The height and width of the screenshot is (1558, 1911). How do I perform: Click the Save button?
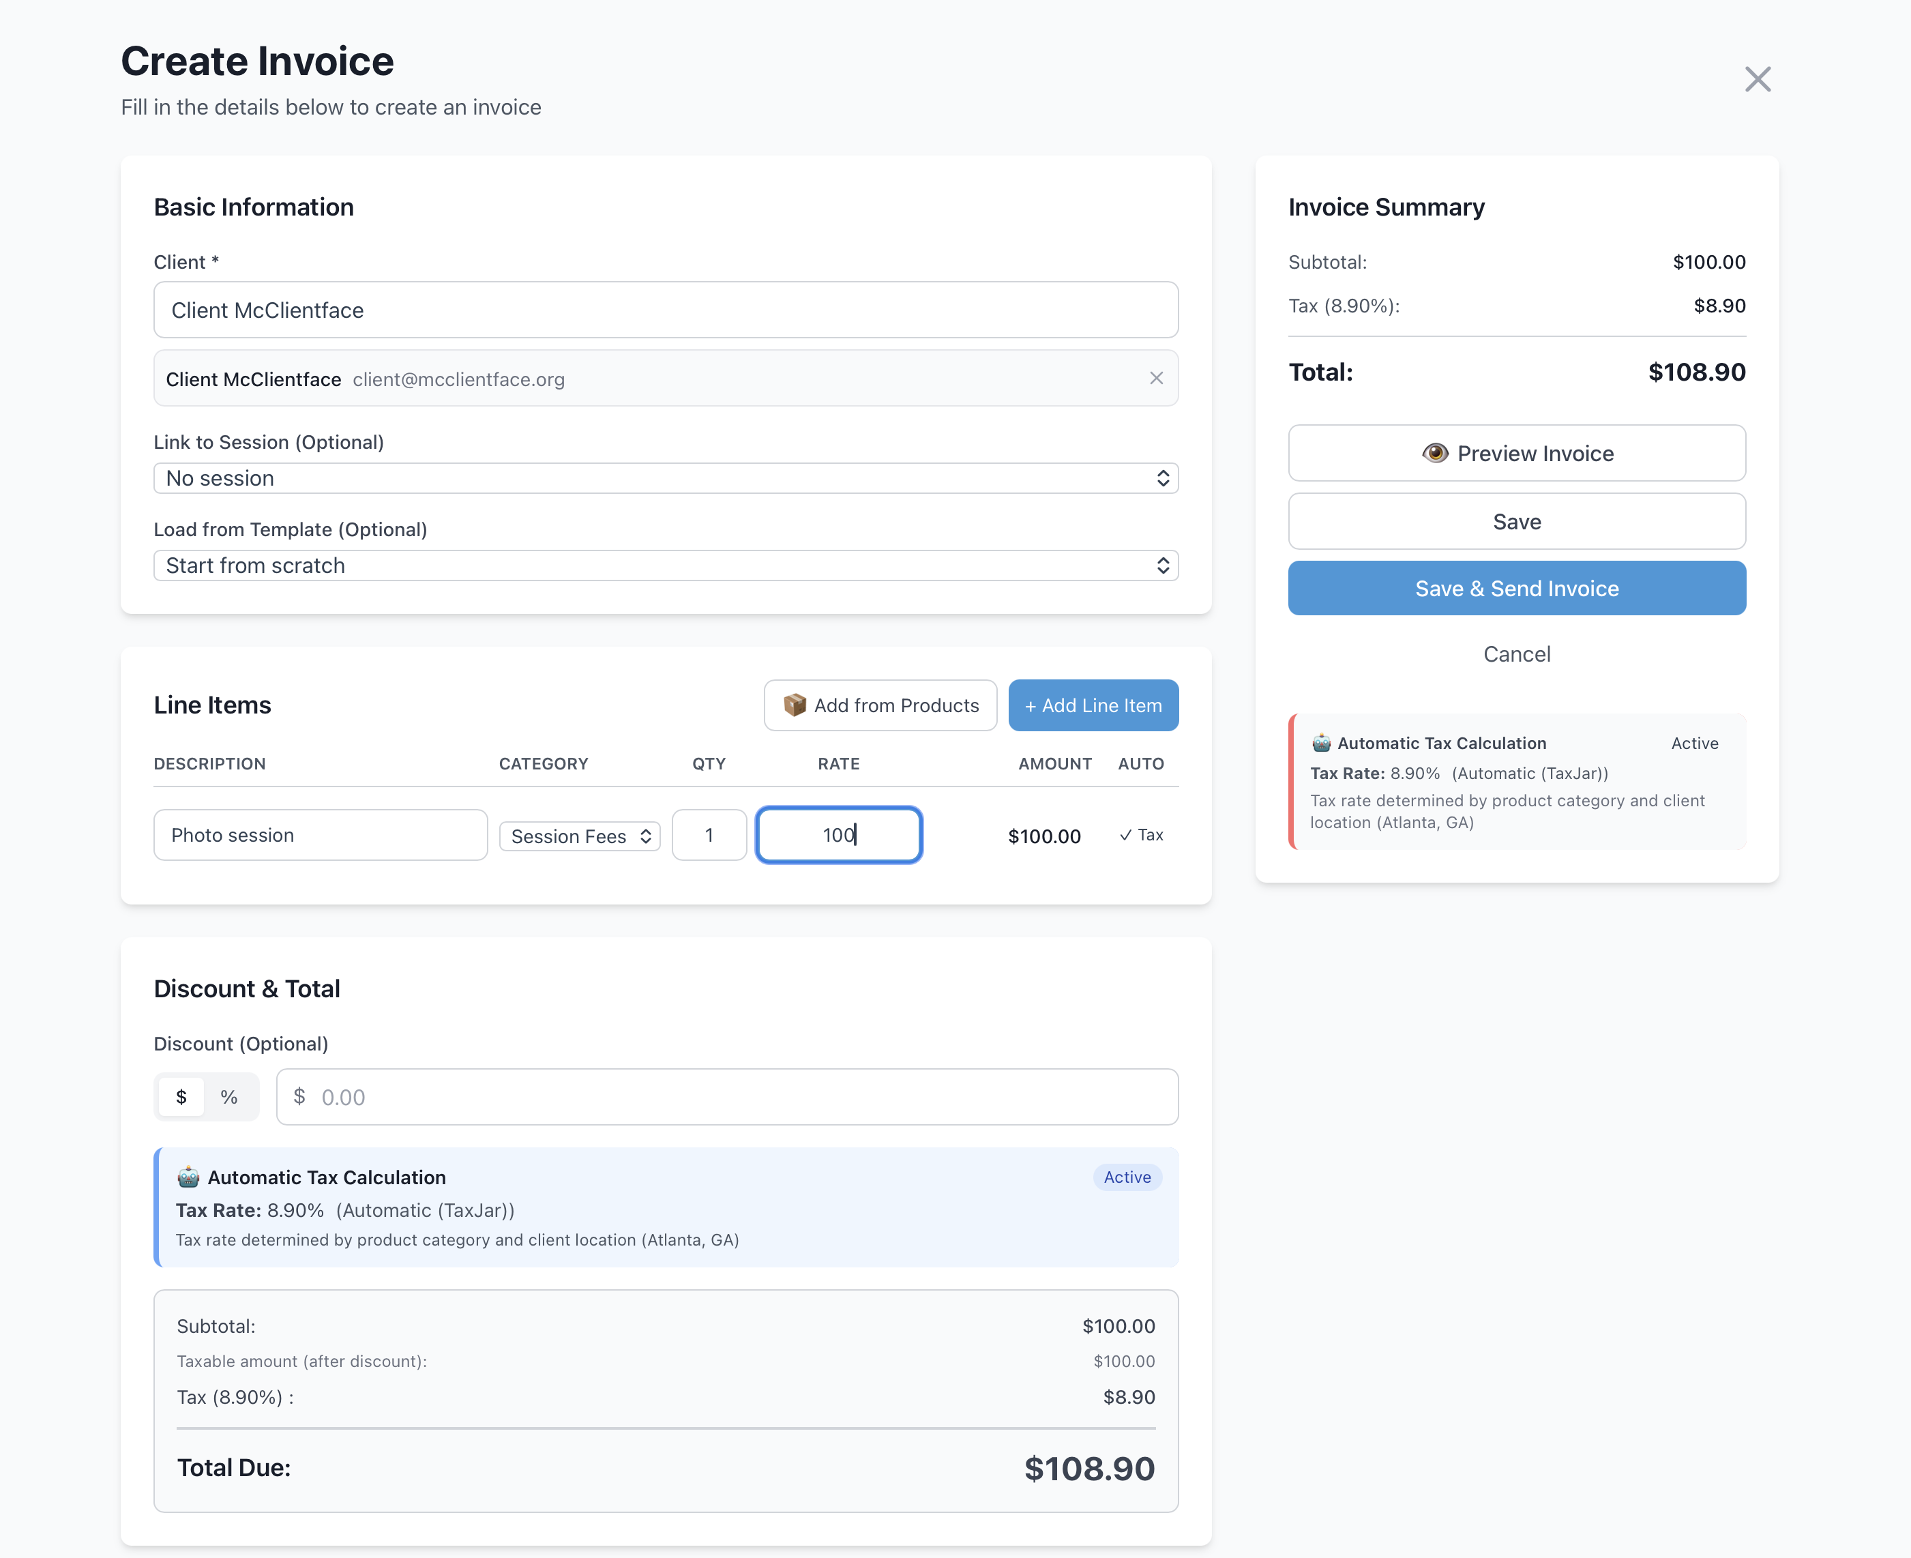point(1516,521)
